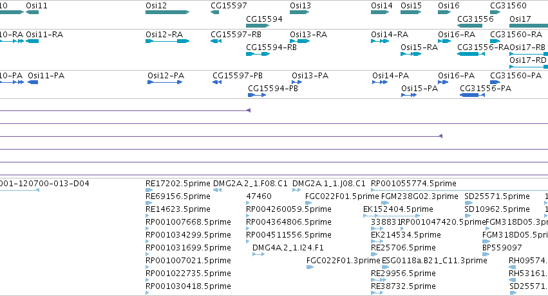Select the Osi12 gene arrow glyph

pos(167,12)
